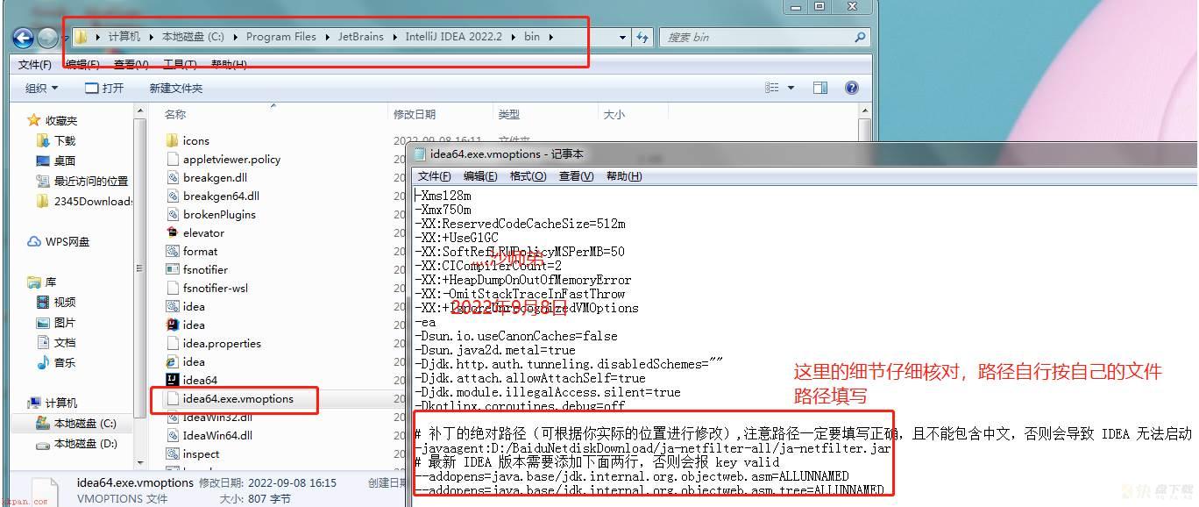Click the 视频 library icon
The image size is (1199, 507).
pyautogui.click(x=43, y=302)
